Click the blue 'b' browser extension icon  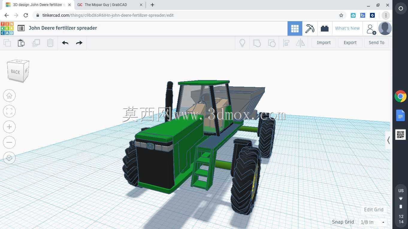click(363, 15)
